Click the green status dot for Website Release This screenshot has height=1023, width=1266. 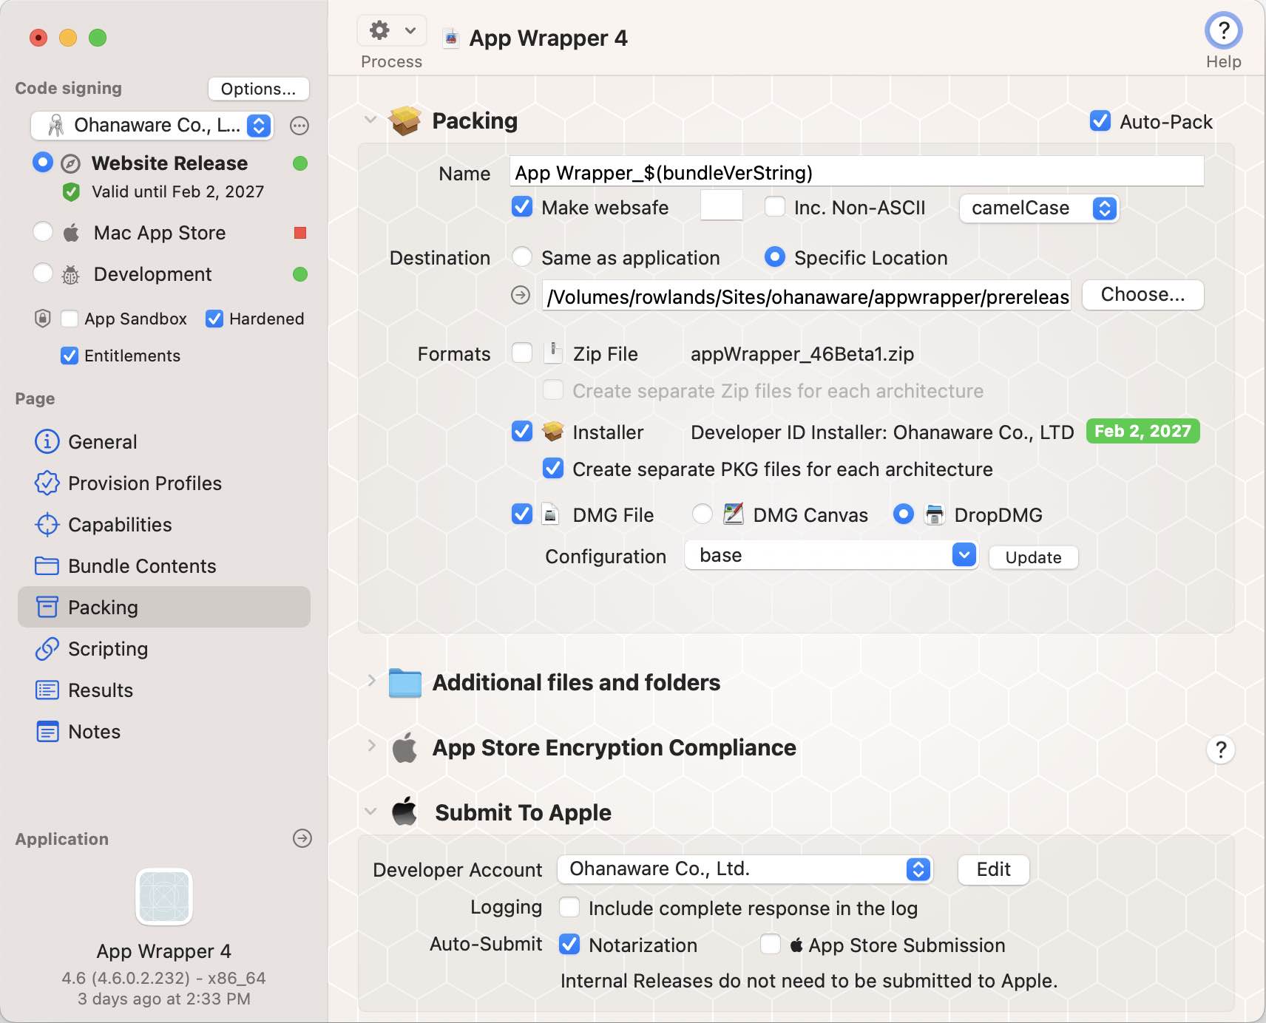300,163
